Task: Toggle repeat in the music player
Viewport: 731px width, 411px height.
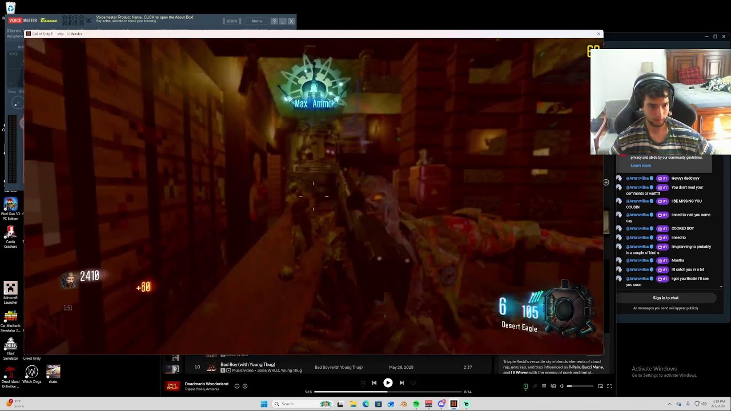Action: pyautogui.click(x=413, y=383)
